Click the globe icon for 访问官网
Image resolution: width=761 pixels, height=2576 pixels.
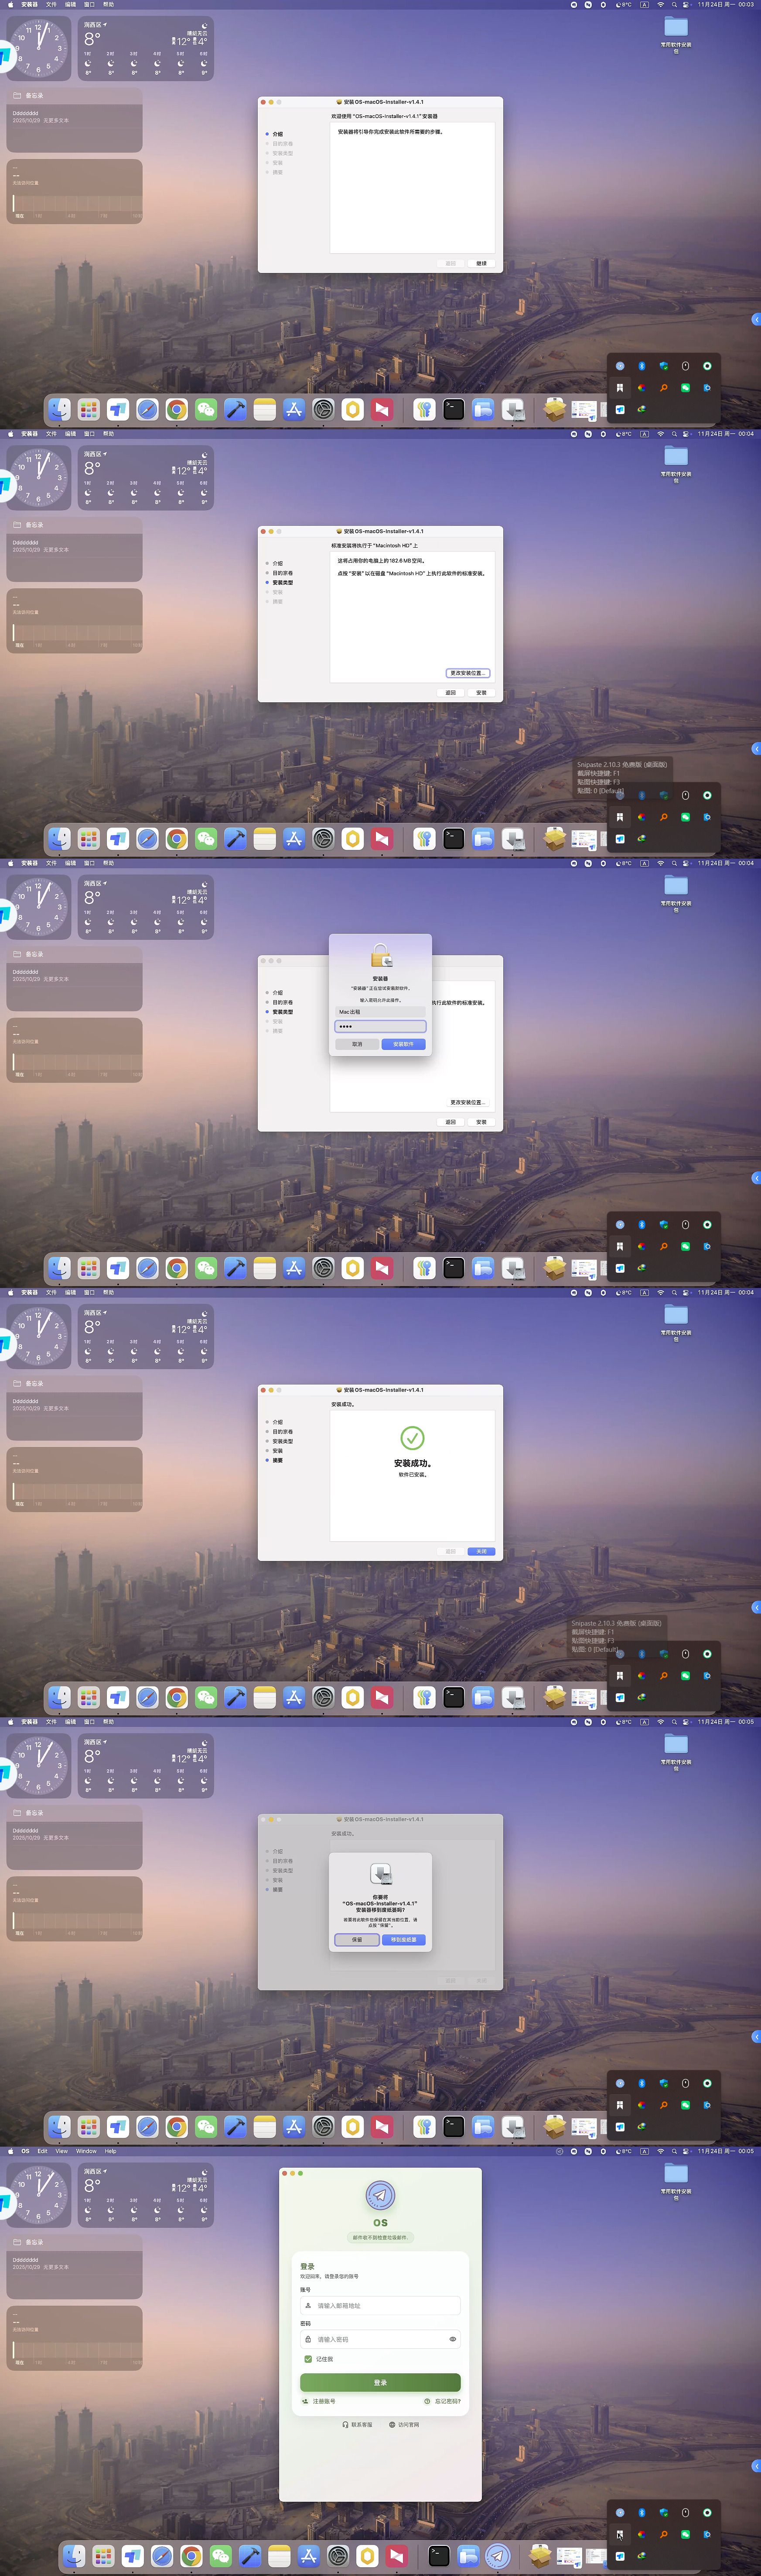[392, 2424]
